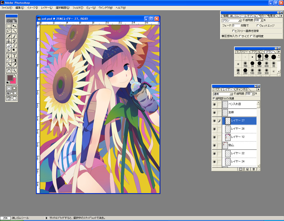This screenshot has width=284, height=221.
Task: Select the Zoom magnifier tool
Action: (14, 71)
